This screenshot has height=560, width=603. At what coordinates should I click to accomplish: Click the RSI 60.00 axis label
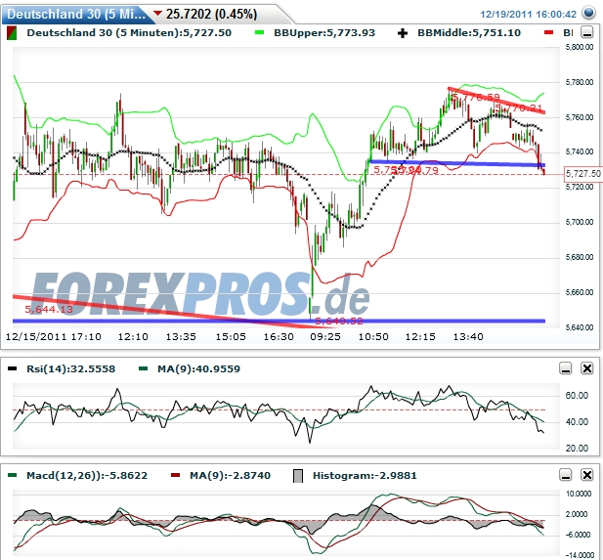577,396
